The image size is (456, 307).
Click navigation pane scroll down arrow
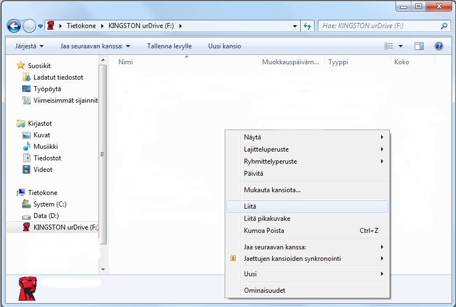(x=103, y=270)
